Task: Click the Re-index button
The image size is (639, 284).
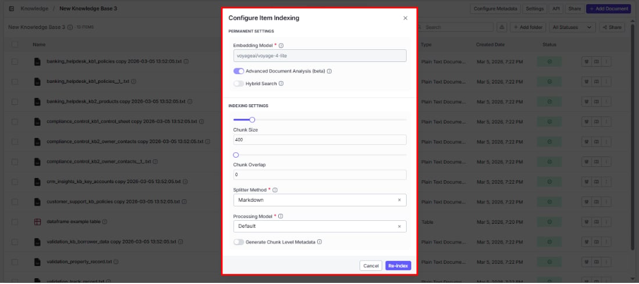Action: pyautogui.click(x=398, y=265)
